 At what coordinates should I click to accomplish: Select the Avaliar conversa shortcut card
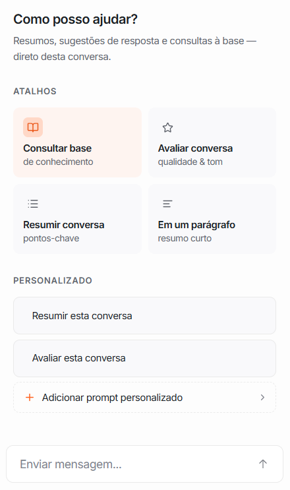[x=212, y=142]
